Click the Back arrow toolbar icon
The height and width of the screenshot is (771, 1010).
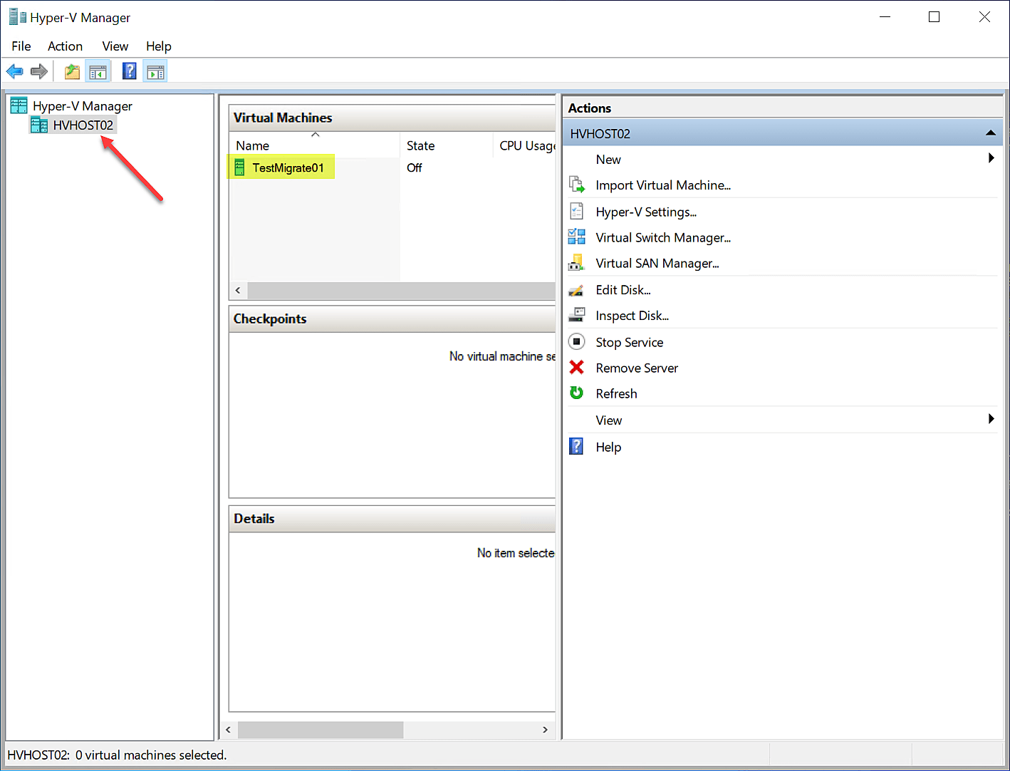pos(14,71)
